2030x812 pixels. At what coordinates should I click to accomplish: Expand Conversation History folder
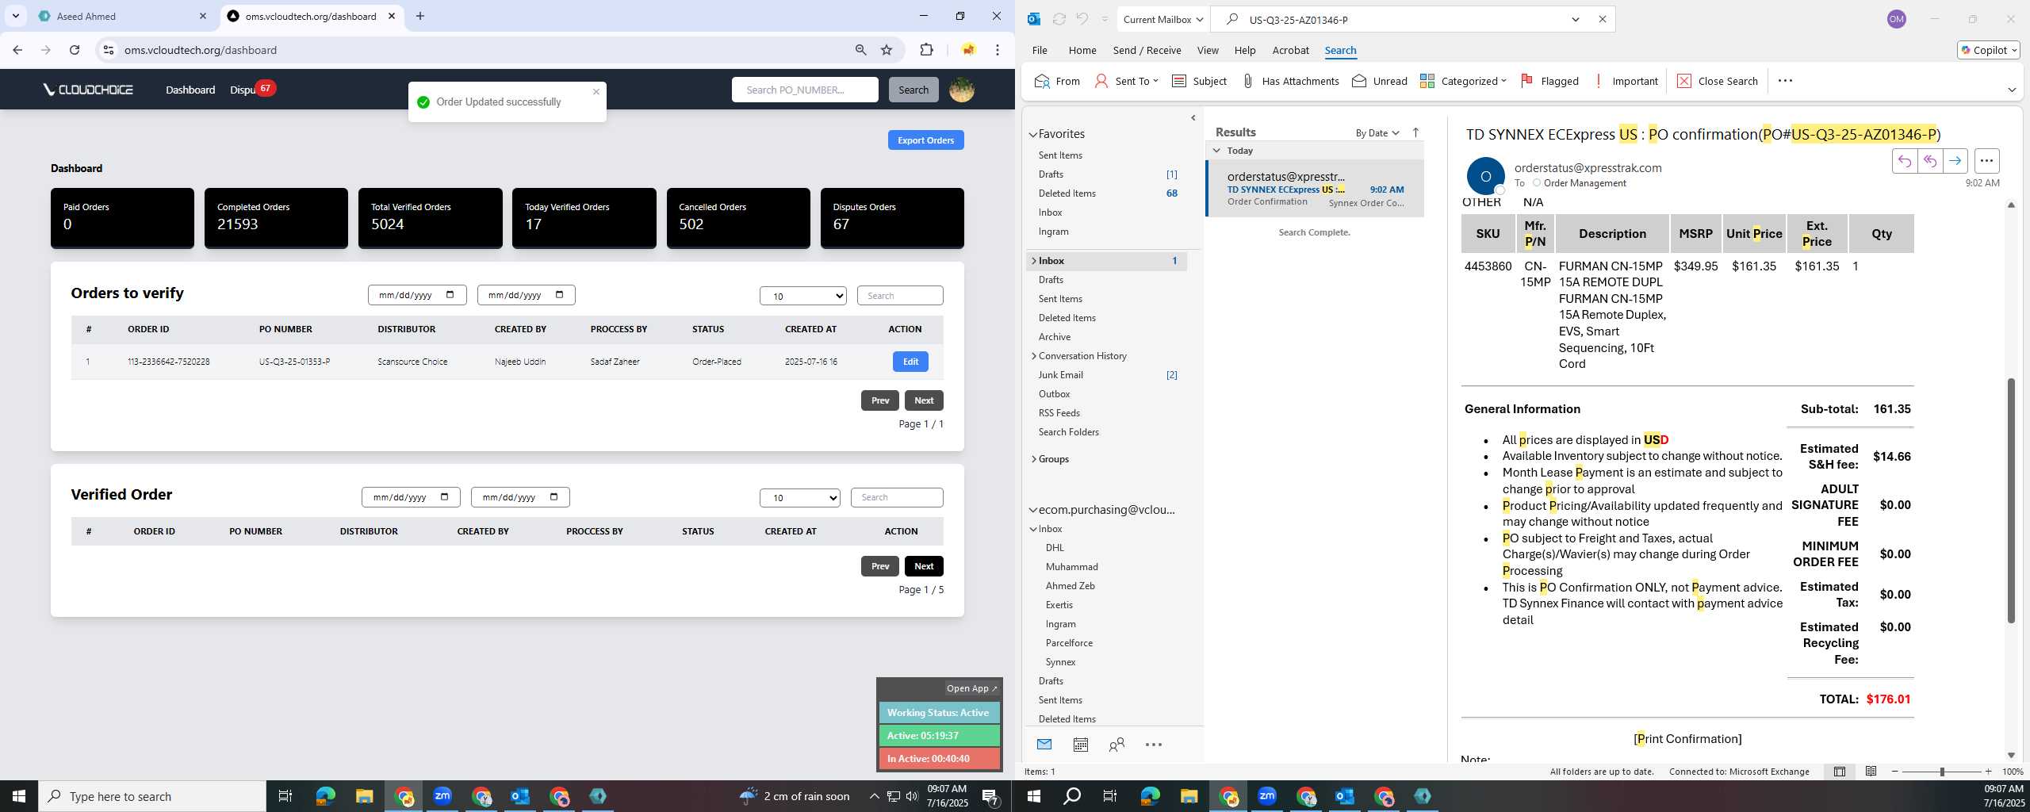coord(1033,356)
